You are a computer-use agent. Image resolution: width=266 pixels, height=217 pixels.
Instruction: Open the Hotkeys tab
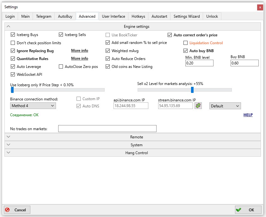coord(138,16)
